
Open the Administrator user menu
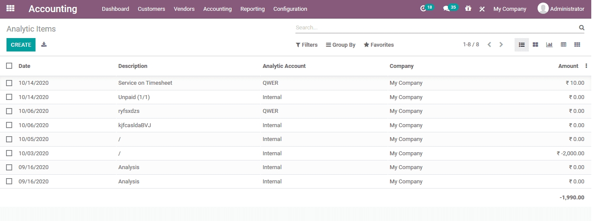pos(561,9)
